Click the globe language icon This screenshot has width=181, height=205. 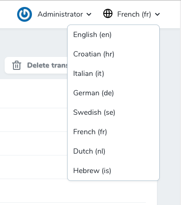coord(108,13)
